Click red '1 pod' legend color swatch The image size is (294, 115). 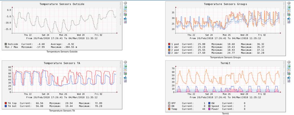point(169,44)
